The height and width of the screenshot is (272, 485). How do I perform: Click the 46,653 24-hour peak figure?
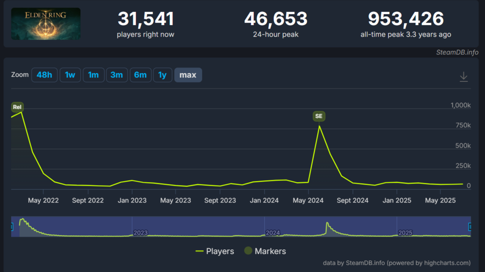(x=275, y=19)
